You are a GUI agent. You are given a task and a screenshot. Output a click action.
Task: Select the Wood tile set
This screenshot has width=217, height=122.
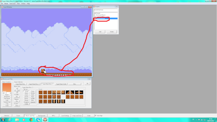pos(26,91)
